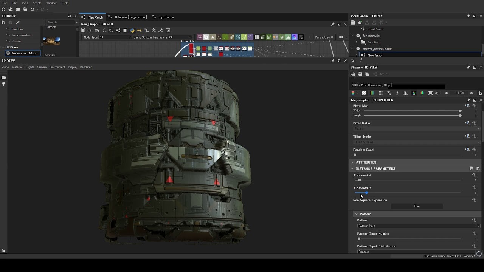Open the Scripts menu
This screenshot has height=272, width=484.
click(x=37, y=3)
